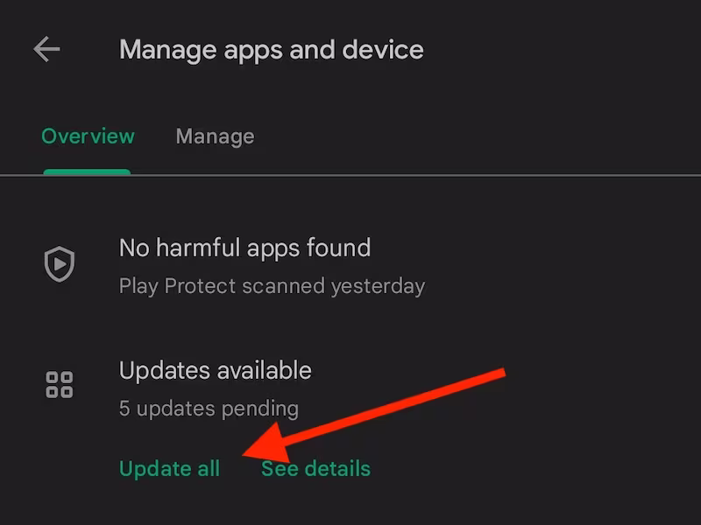Click the "Manage apps and device" title
701x525 pixels.
(x=271, y=50)
